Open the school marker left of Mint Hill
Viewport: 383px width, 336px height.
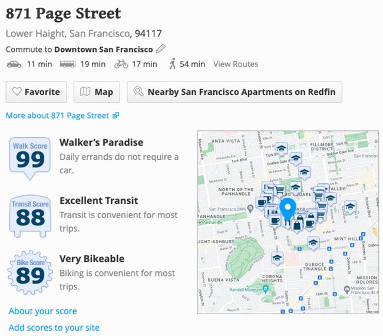pos(313,243)
